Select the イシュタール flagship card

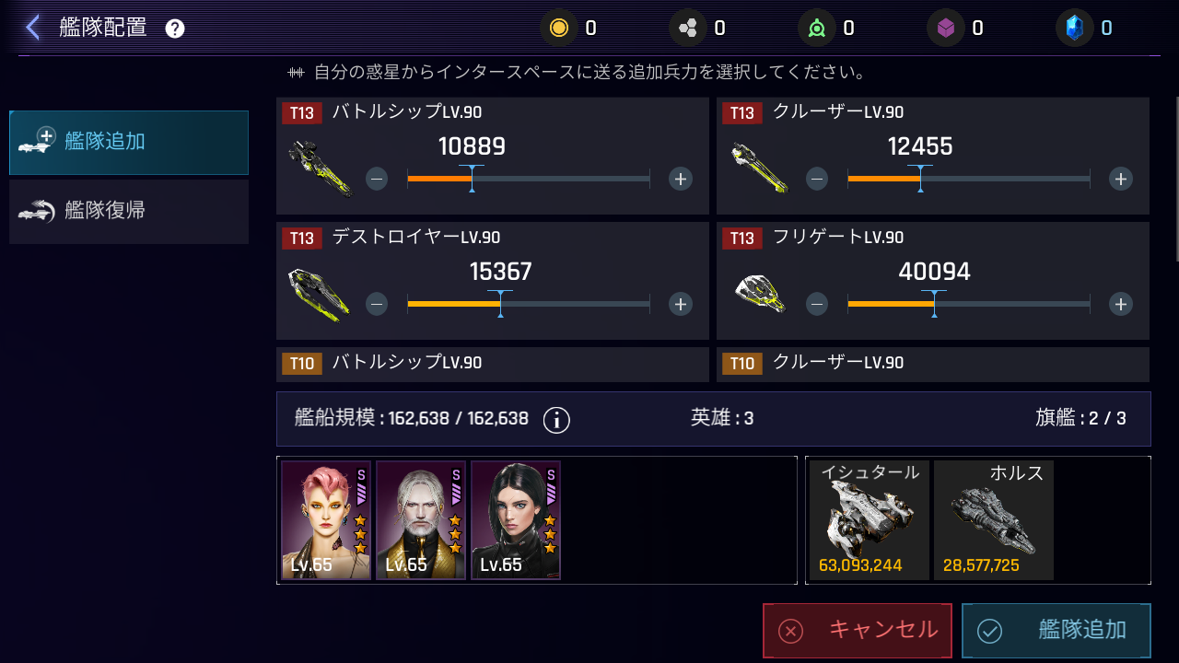click(x=870, y=520)
